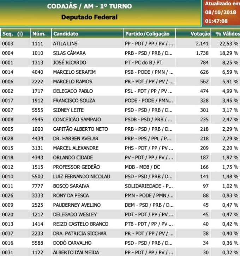Click on DR. HARBEN AVELAR
240x256 pixels.
pyautogui.click(x=76, y=139)
